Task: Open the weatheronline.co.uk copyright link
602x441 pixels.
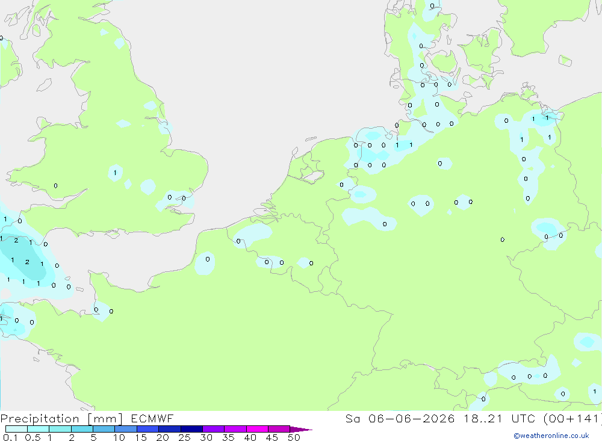Action: click(551, 436)
